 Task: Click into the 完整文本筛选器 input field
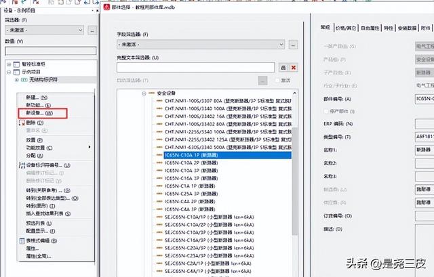pos(196,68)
